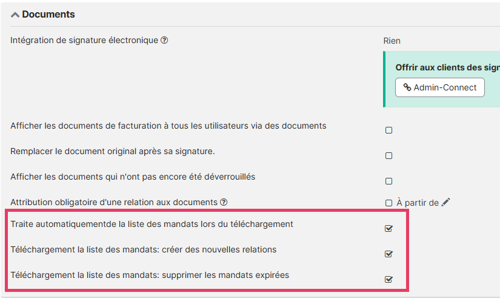500x301 pixels.
Task: Click Intégration de signature électronique label
Action: pos(84,41)
